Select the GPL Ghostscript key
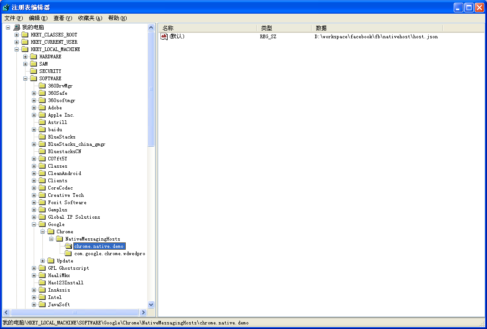This screenshot has width=487, height=329. tap(68, 268)
